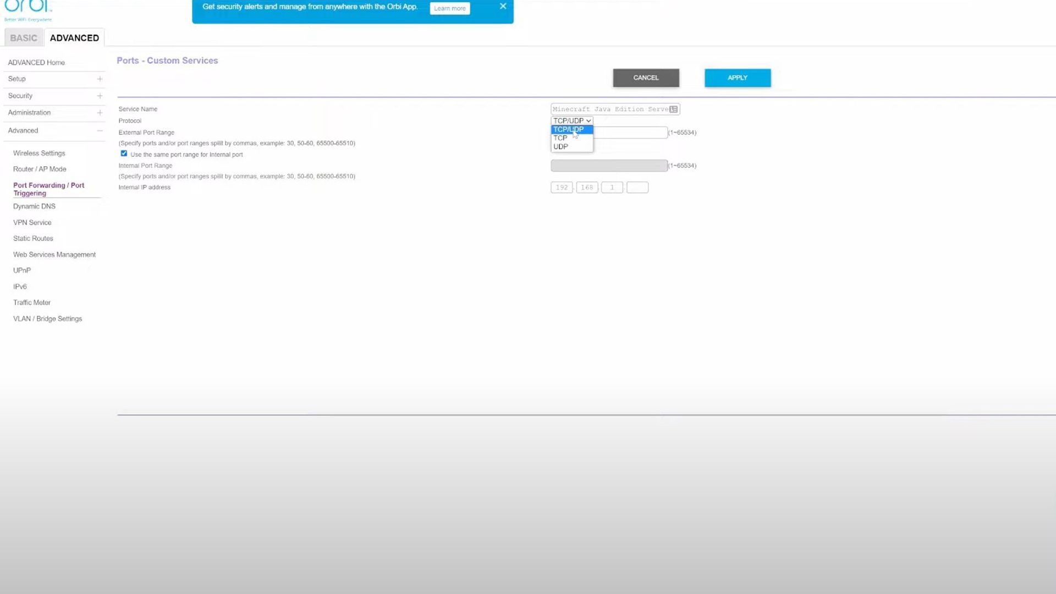
Task: Open VLAN / Bridge Settings
Action: pos(48,319)
